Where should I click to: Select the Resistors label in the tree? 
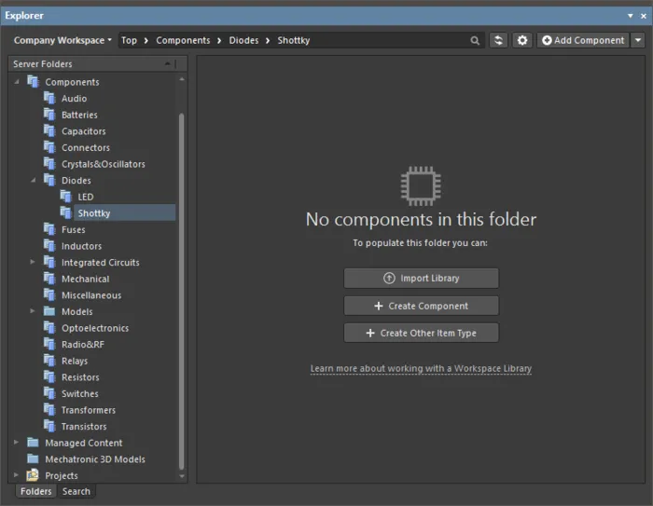click(x=80, y=377)
